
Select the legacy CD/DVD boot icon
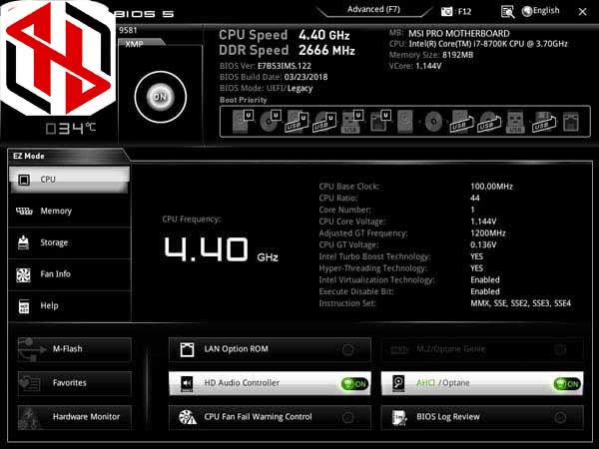433,122
